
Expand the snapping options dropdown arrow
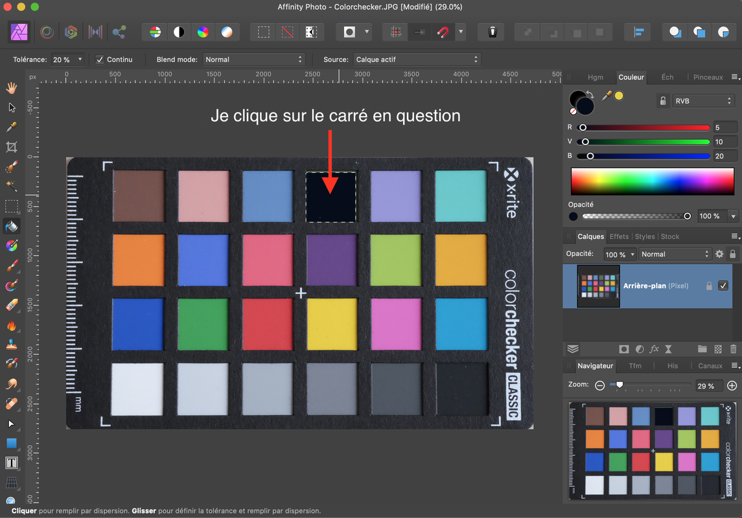click(x=461, y=32)
